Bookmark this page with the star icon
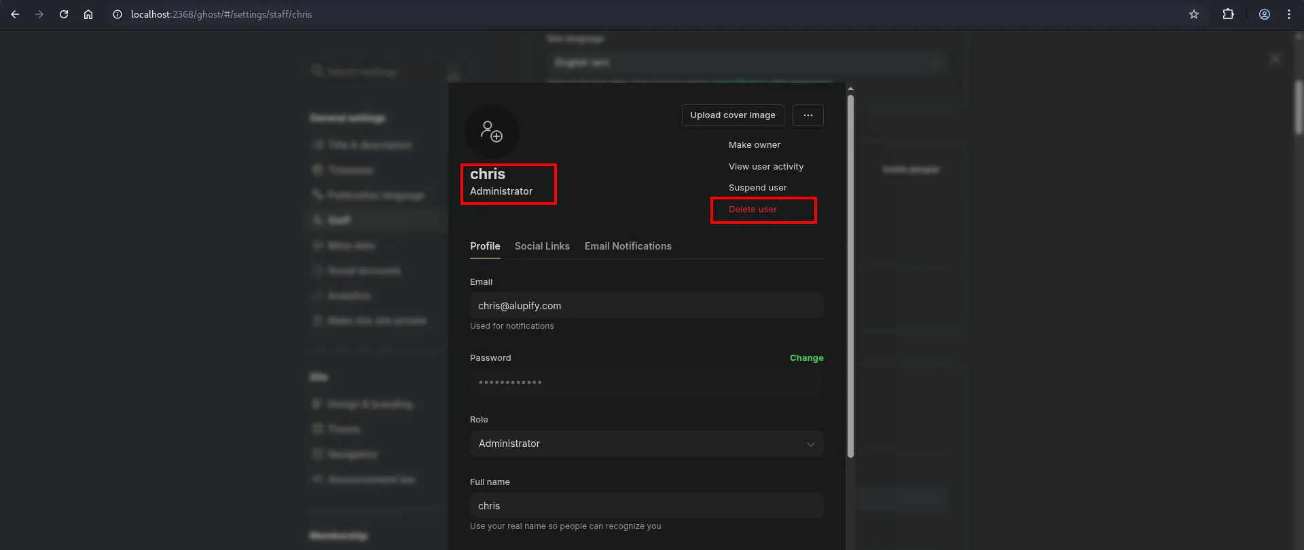 tap(1193, 14)
